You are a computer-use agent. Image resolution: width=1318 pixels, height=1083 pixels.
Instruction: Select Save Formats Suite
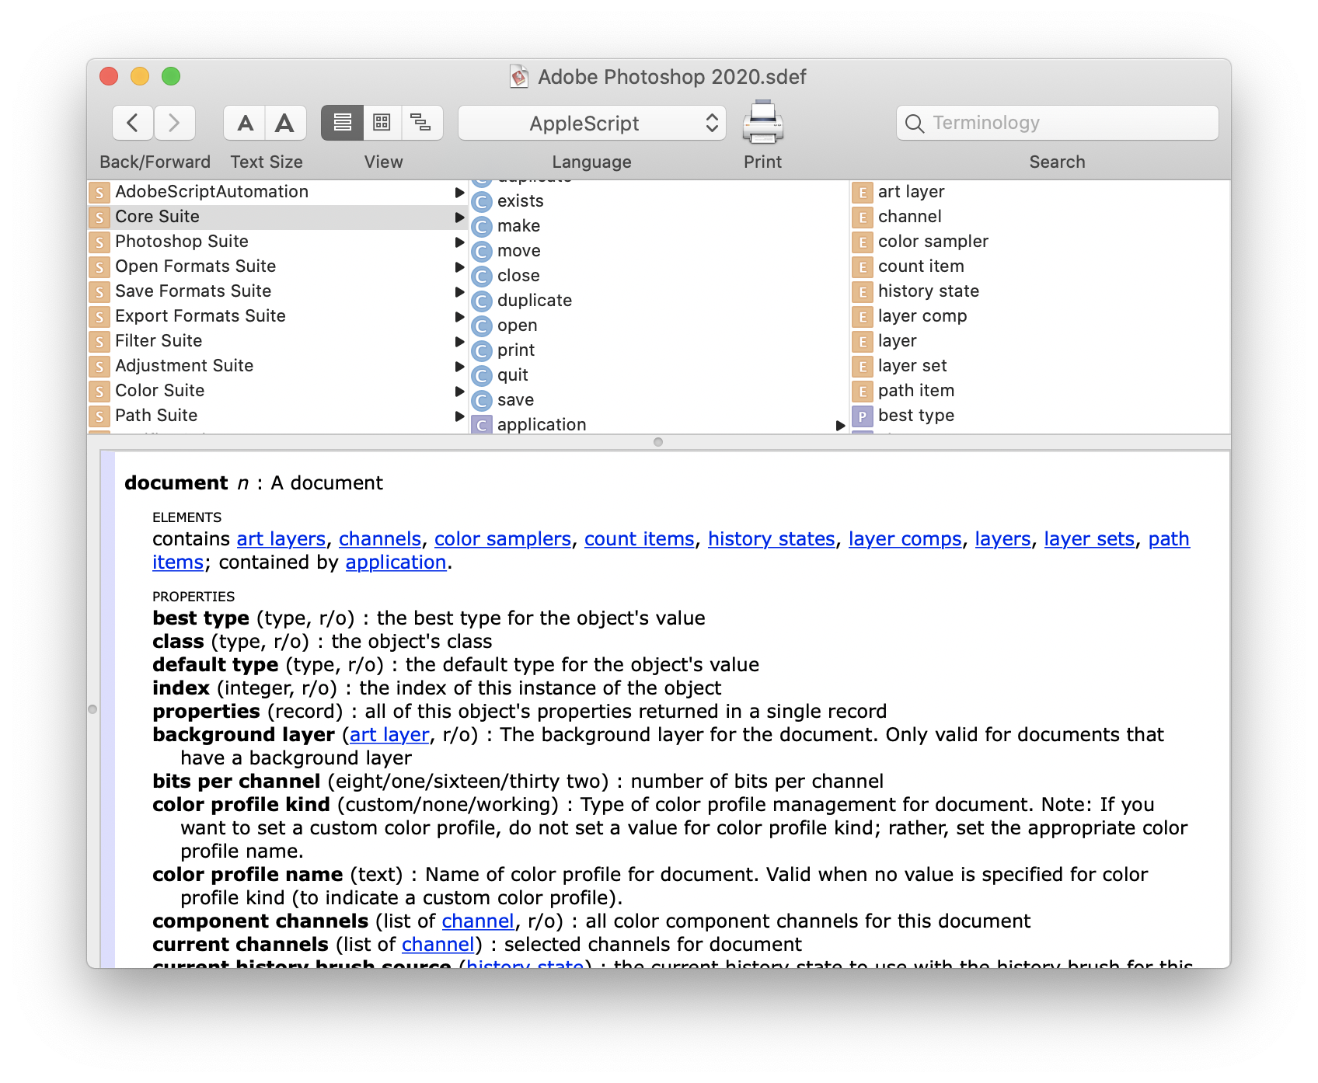pos(277,291)
